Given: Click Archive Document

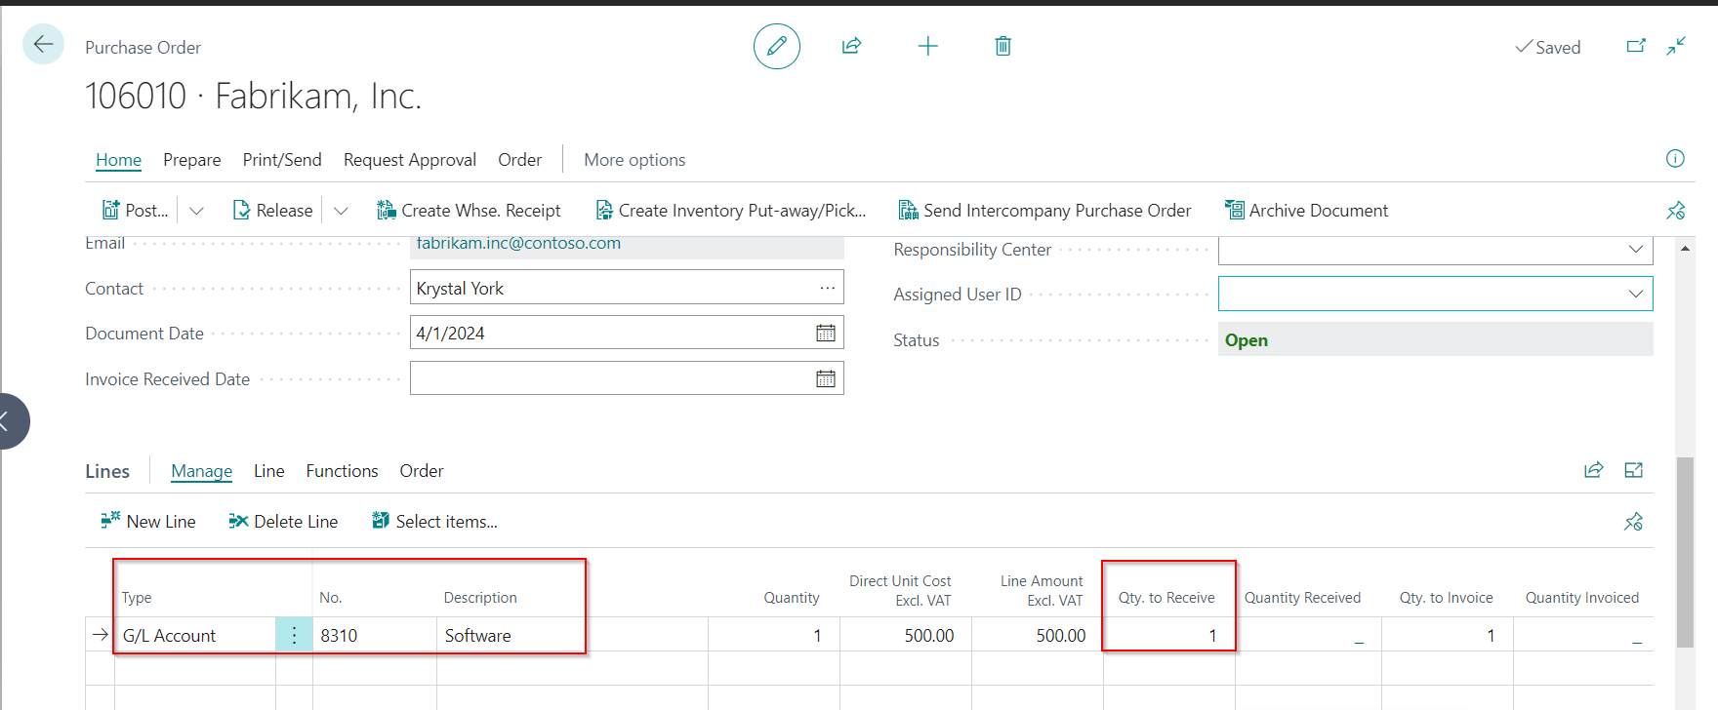Looking at the screenshot, I should point(1306,211).
